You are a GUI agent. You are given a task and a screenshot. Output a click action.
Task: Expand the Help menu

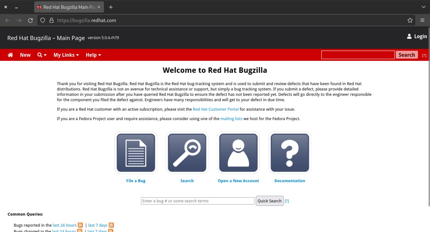93,55
